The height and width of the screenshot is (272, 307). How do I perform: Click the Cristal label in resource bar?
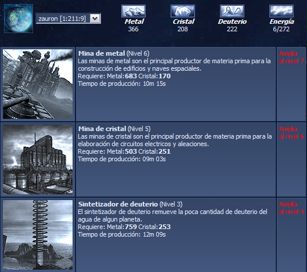tap(183, 21)
